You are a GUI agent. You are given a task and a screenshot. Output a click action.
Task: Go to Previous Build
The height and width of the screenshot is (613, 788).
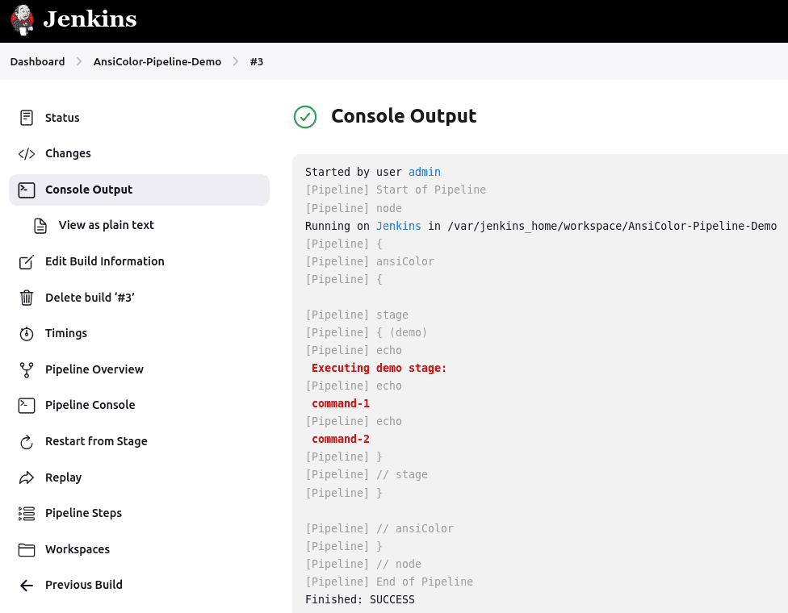coord(139,585)
